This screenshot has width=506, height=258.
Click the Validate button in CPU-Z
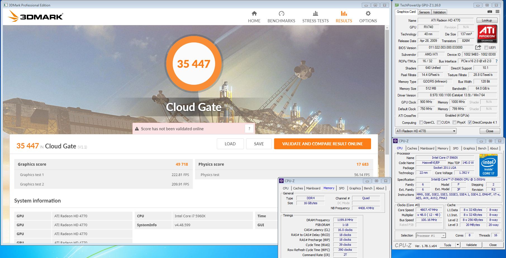[x=471, y=245]
